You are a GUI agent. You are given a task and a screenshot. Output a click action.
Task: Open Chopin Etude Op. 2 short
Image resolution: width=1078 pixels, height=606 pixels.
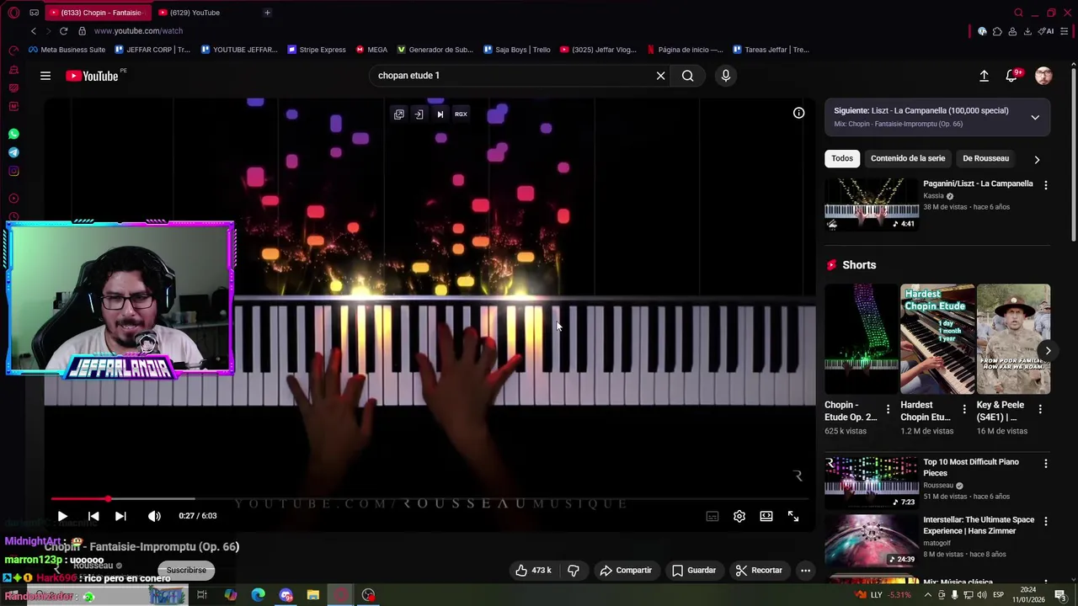[x=861, y=339]
